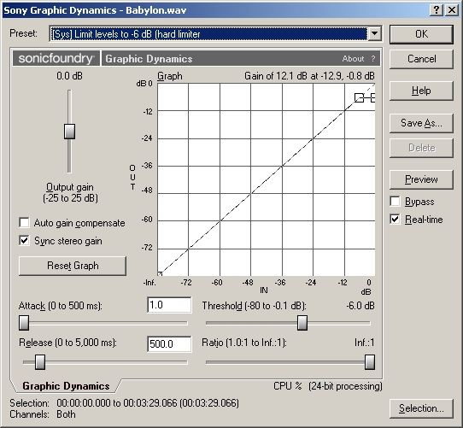Click the Channels: Both text
Screen dimensions: 463x428
(43, 414)
